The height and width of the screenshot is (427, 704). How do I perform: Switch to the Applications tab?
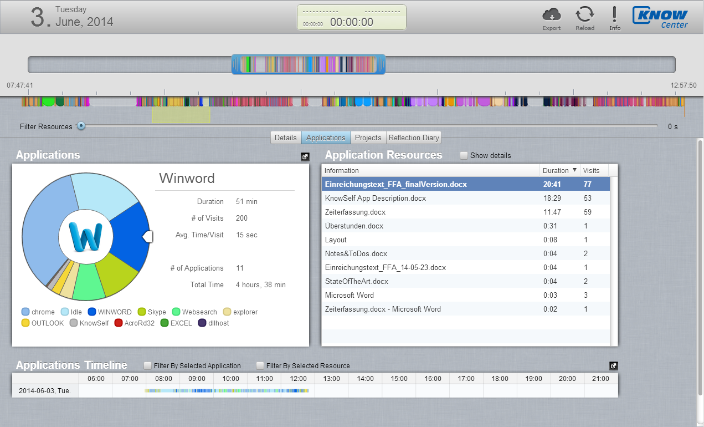pyautogui.click(x=326, y=138)
